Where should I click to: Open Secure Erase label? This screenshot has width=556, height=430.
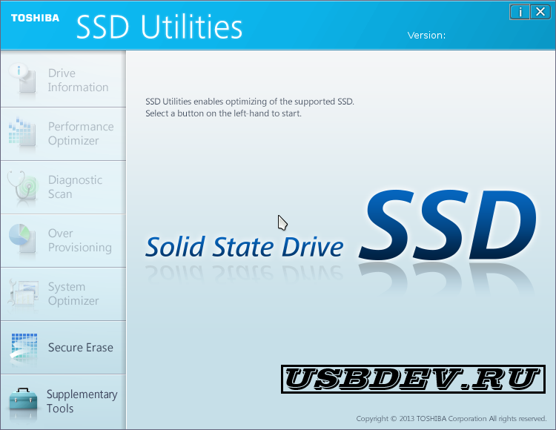point(81,348)
